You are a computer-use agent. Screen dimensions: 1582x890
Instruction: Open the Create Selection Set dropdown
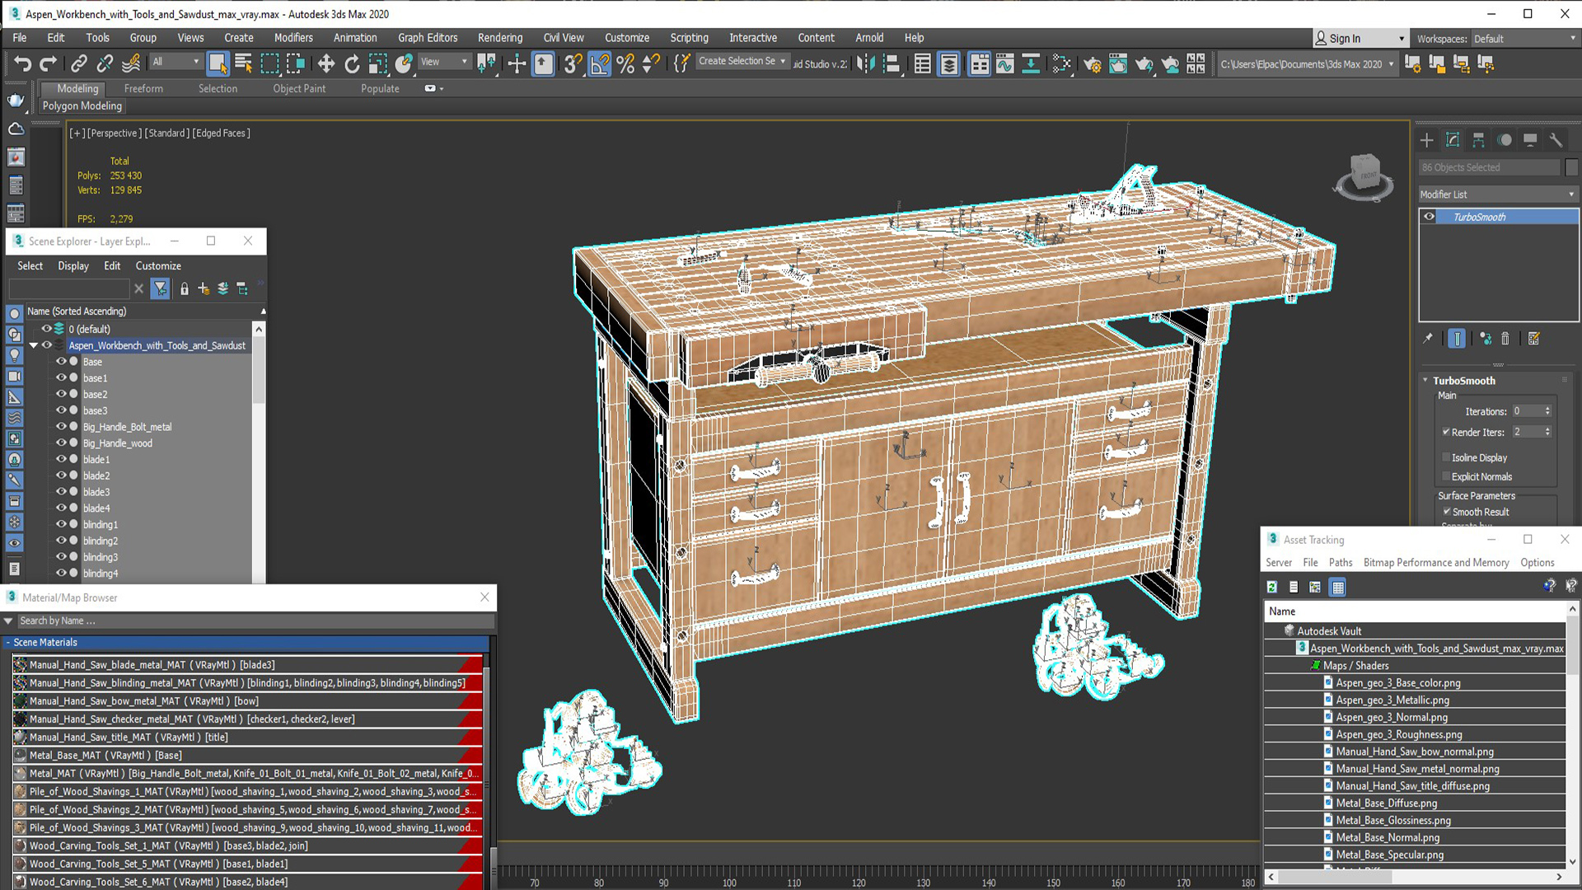click(742, 61)
